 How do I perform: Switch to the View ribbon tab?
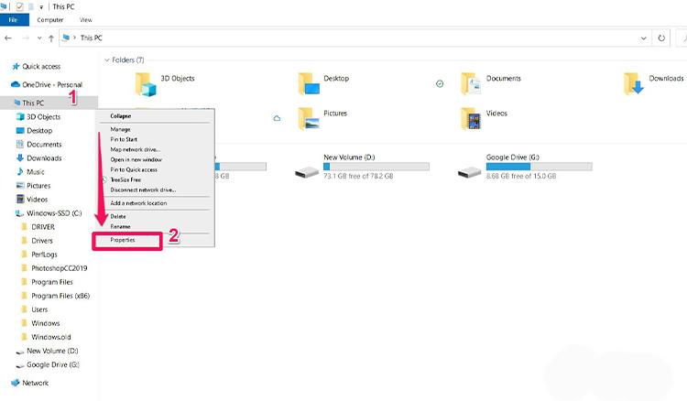(85, 19)
